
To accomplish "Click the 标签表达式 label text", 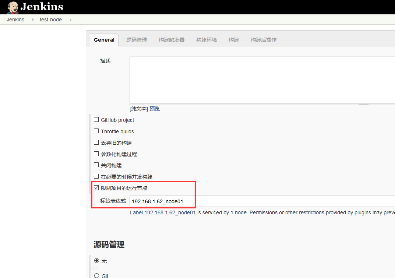I will tap(113, 201).
